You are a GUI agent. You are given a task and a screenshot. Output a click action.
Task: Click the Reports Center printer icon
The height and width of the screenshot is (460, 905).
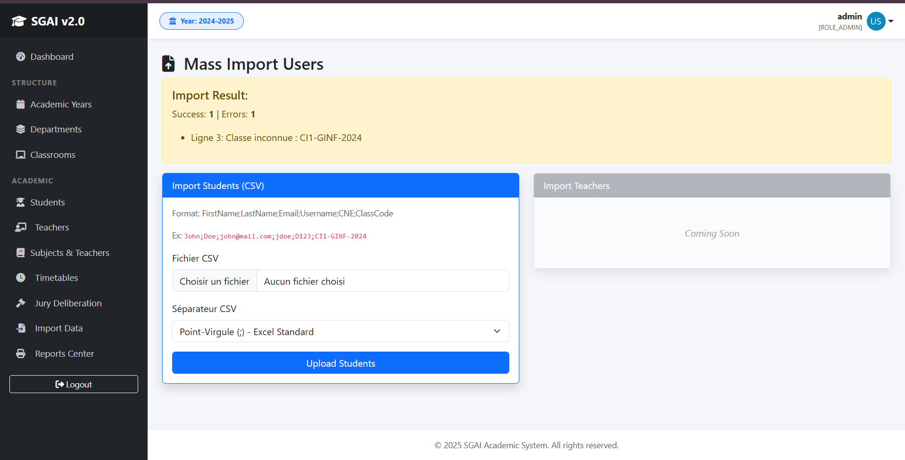tap(21, 353)
